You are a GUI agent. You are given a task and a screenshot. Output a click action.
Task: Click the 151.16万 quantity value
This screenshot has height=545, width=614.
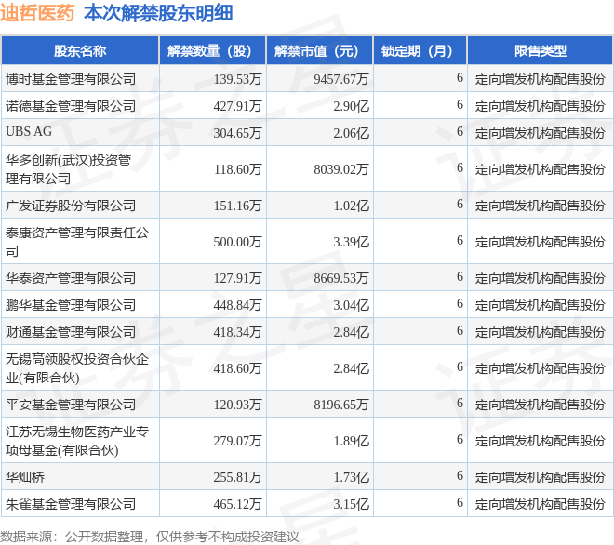point(237,206)
